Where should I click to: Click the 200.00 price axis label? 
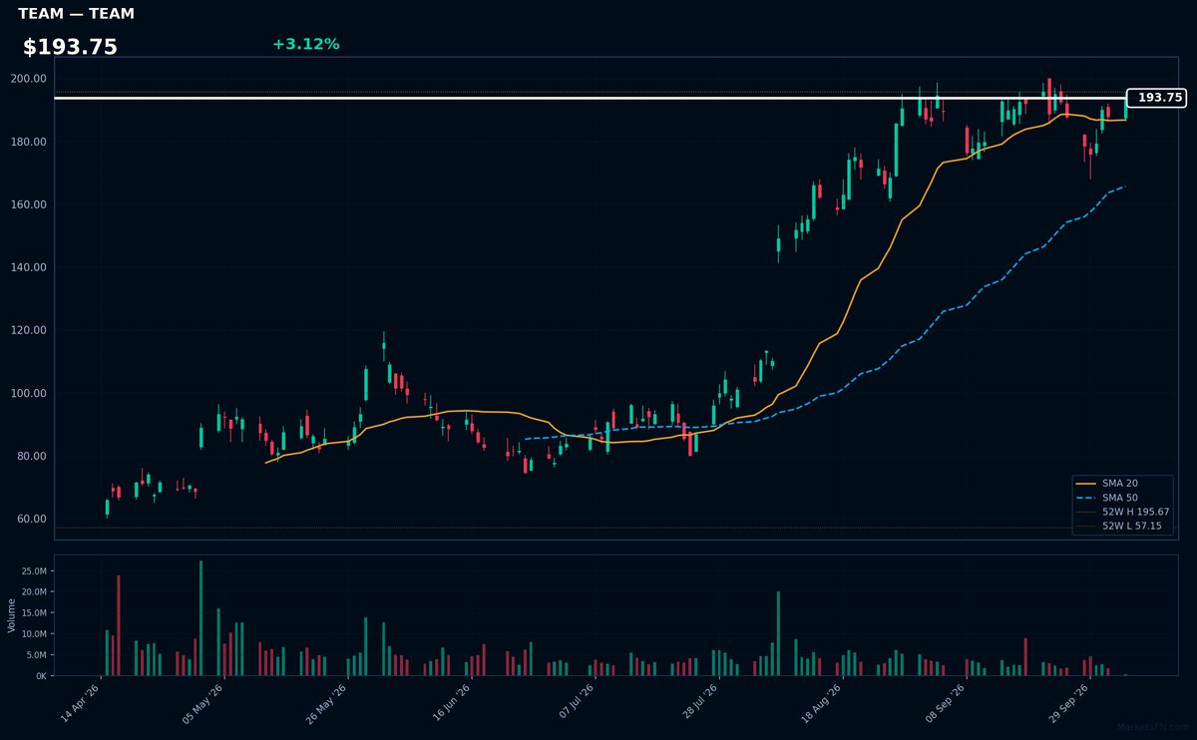[28, 79]
